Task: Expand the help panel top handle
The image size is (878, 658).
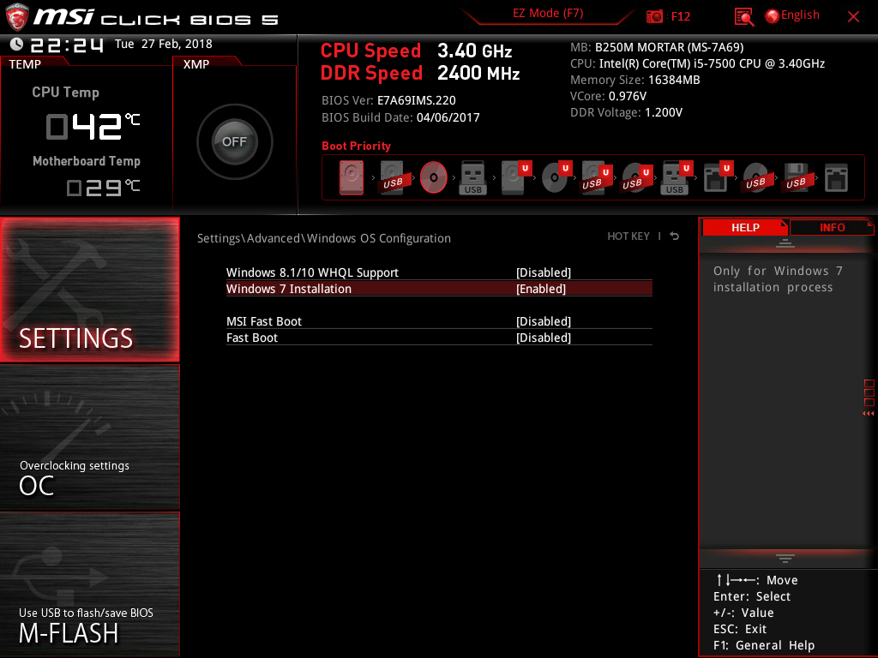Action: point(785,242)
